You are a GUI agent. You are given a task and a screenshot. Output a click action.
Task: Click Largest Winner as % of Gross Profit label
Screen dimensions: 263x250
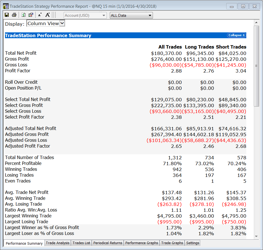[x=42, y=227]
